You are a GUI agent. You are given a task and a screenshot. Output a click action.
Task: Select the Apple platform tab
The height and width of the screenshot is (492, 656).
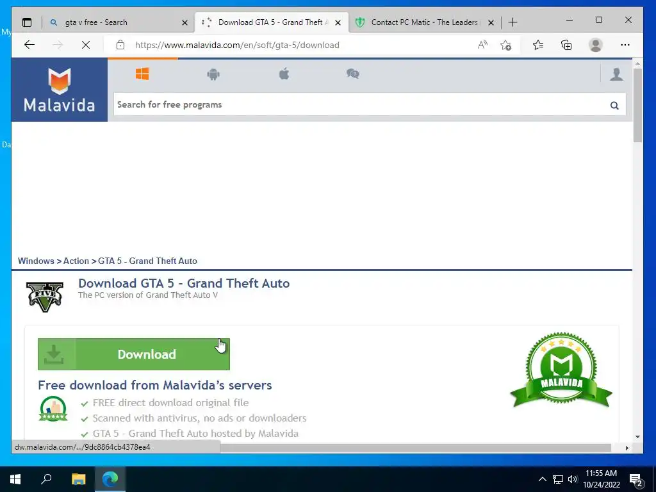click(x=284, y=74)
